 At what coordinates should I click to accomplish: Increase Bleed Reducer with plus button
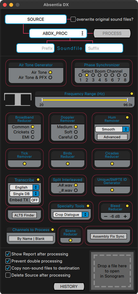coord(125,216)
